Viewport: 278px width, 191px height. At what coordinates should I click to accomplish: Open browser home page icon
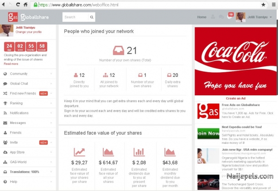point(25,5)
